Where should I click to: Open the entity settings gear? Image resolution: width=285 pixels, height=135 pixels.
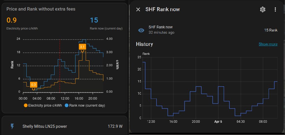(x=262, y=9)
